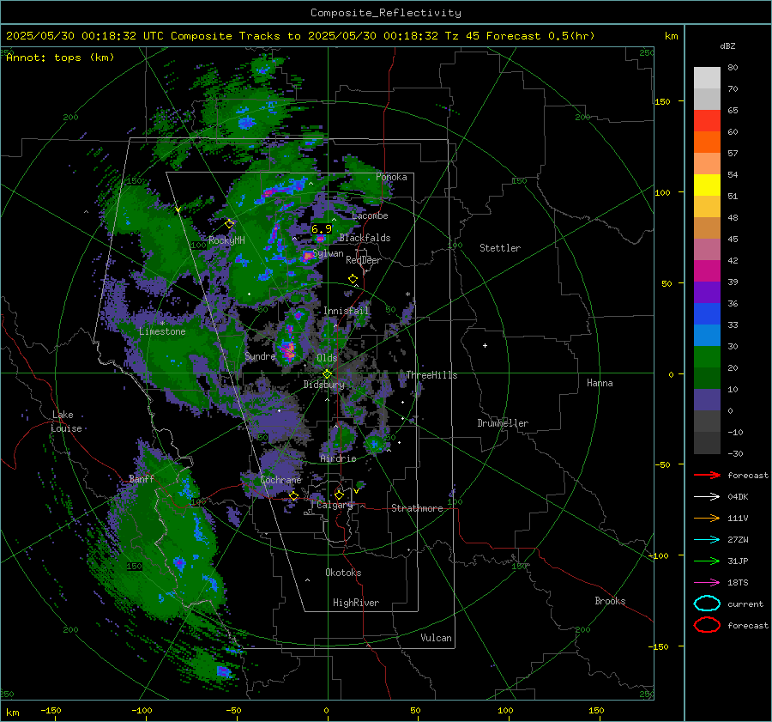Click the Brooks city label
Viewport: 772px width, 722px height.
click(610, 601)
